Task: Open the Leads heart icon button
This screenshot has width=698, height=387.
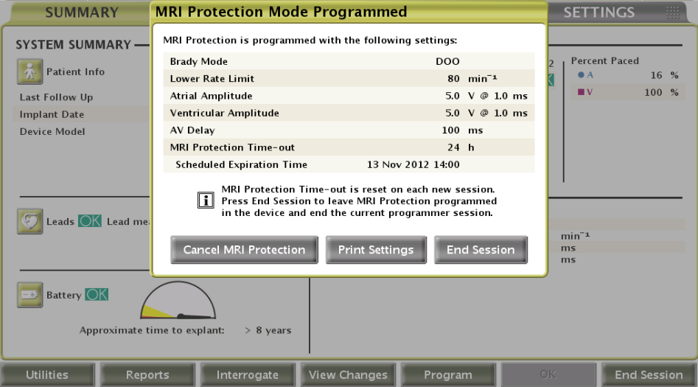Action: click(x=29, y=221)
